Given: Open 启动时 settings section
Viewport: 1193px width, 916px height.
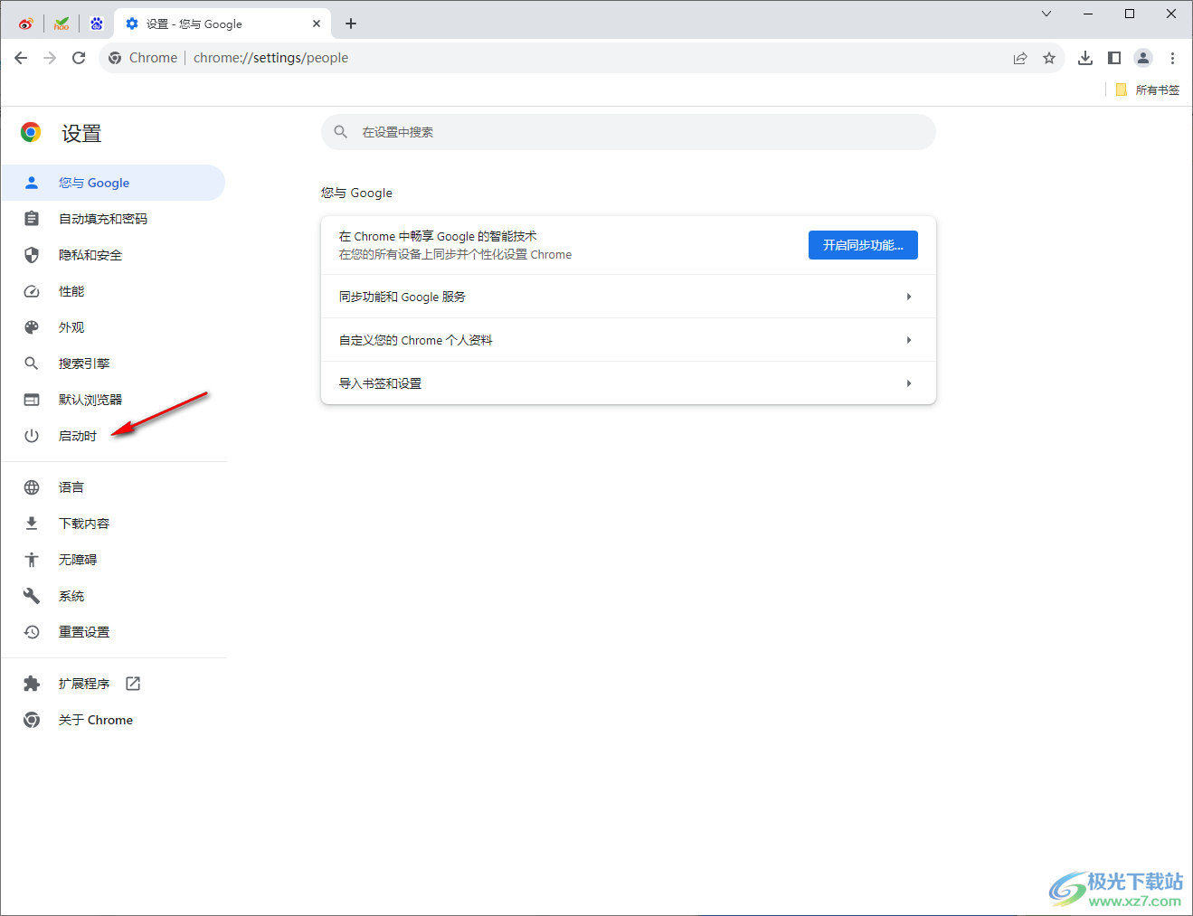Looking at the screenshot, I should tap(113, 436).
